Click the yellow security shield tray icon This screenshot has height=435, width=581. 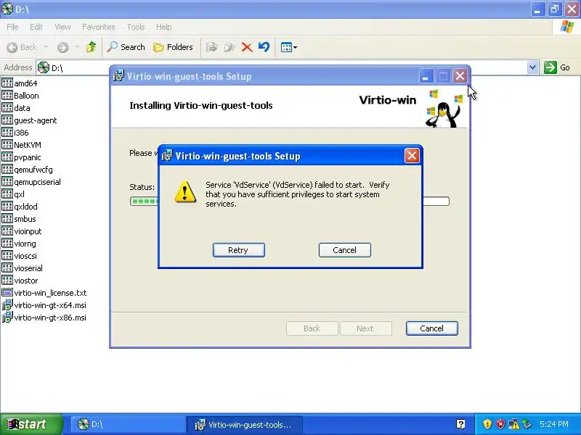tap(487, 424)
